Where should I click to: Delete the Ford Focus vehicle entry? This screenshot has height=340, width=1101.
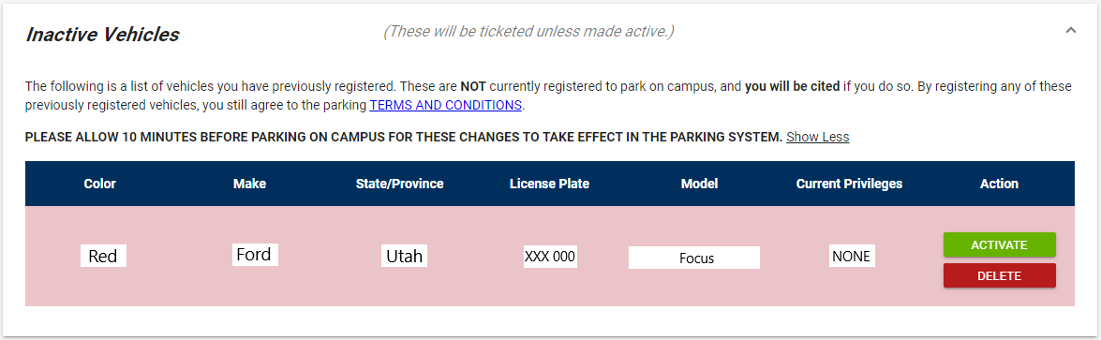point(999,276)
